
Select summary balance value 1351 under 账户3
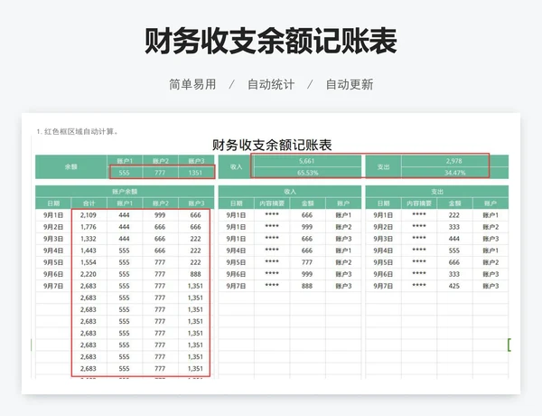(196, 173)
